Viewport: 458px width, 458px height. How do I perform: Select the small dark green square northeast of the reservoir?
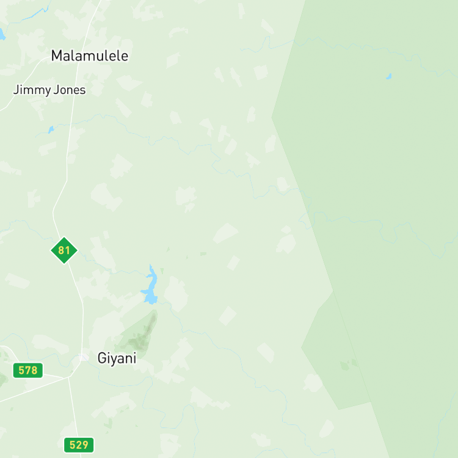pyautogui.click(x=203, y=254)
